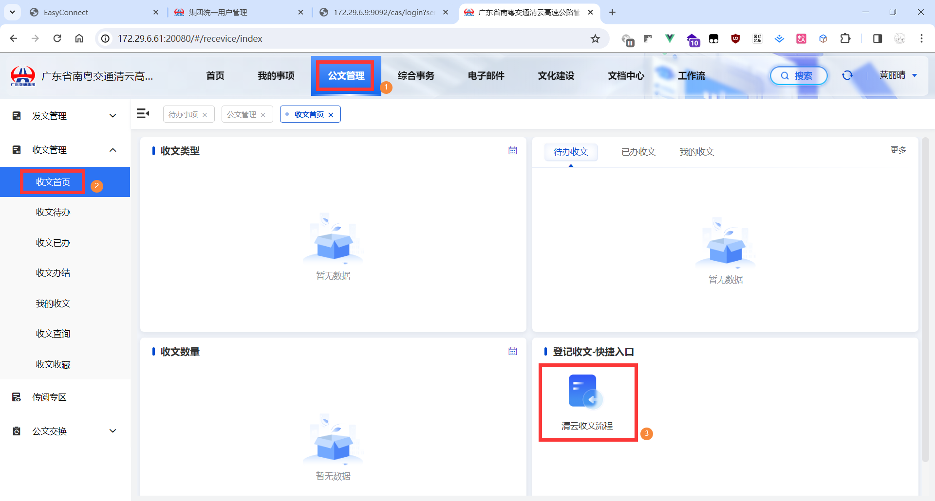Switch to the cas/login browser tab
This screenshot has height=501, width=935.
[x=384, y=12]
